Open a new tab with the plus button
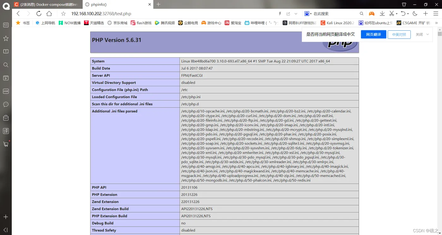Viewport: 442px width, 235px height. [x=158, y=4]
